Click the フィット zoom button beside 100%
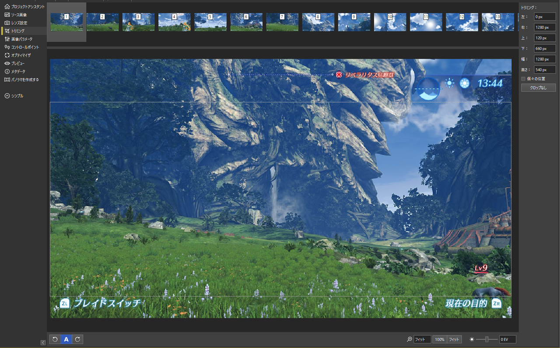 [x=454, y=339]
